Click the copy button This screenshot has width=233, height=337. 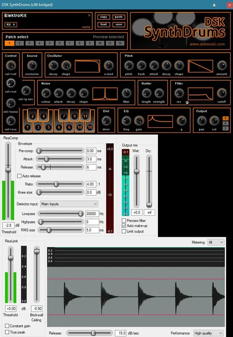[x=103, y=17]
